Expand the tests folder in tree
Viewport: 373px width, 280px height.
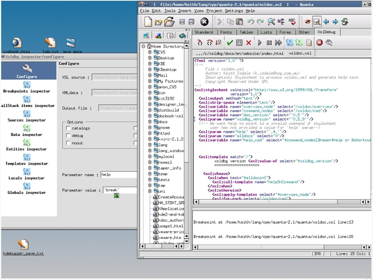[149, 180]
